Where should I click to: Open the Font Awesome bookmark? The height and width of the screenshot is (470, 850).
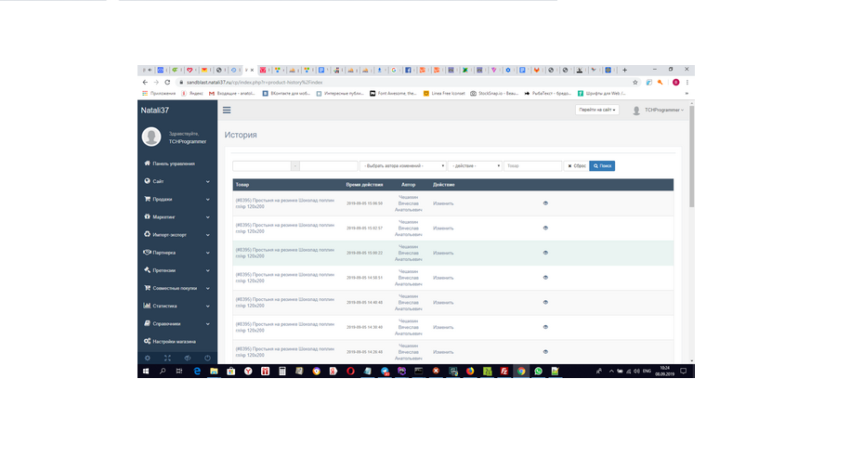(x=393, y=93)
